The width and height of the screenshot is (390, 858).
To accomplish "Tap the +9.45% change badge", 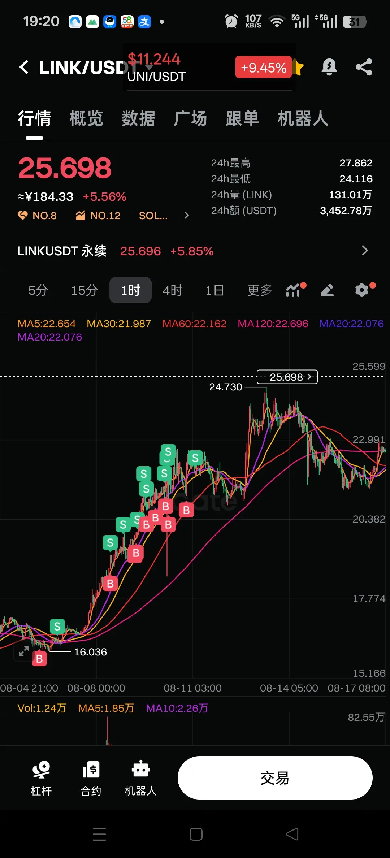I will [x=264, y=67].
